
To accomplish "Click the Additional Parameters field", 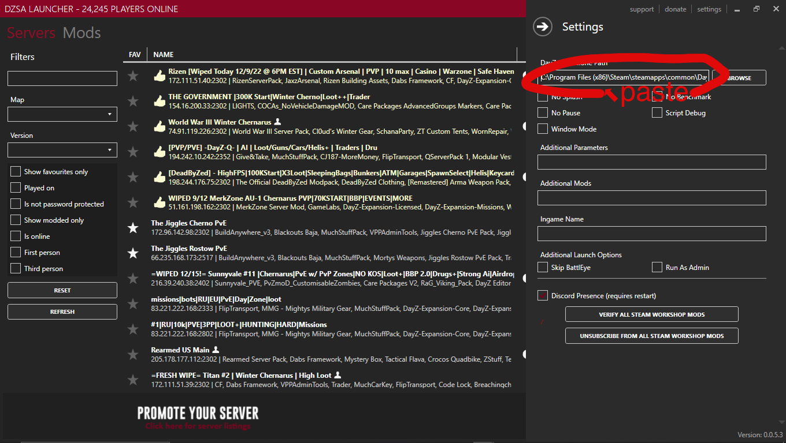I will (652, 162).
